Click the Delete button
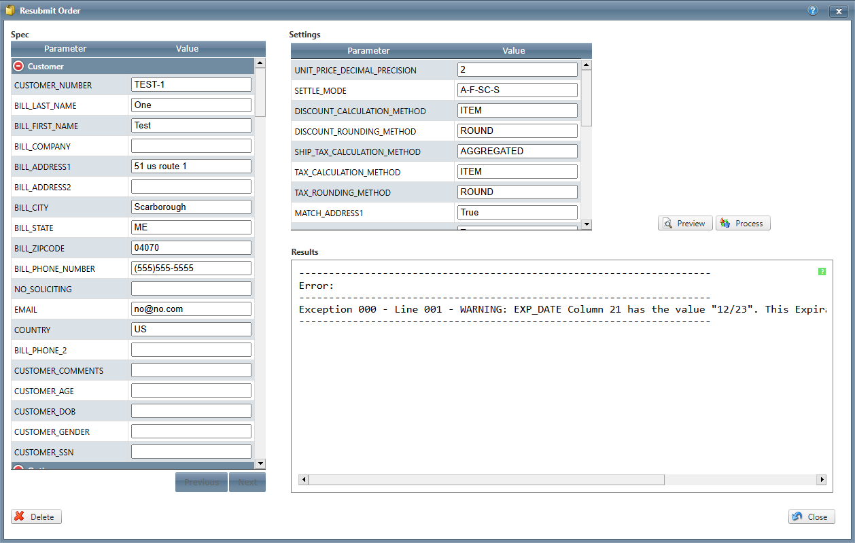855x543 pixels. point(36,516)
